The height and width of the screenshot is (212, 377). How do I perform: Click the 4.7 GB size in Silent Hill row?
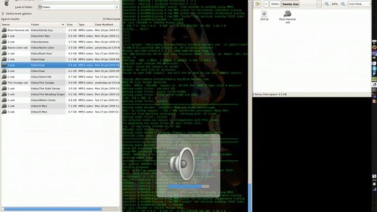pos(72,77)
